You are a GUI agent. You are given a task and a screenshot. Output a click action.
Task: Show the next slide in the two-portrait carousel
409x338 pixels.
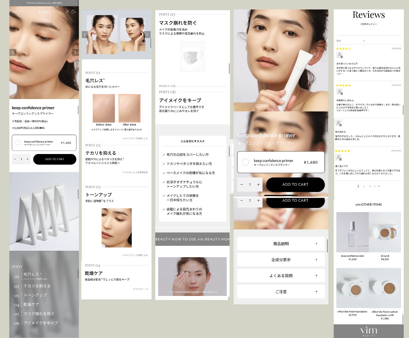(147, 35)
